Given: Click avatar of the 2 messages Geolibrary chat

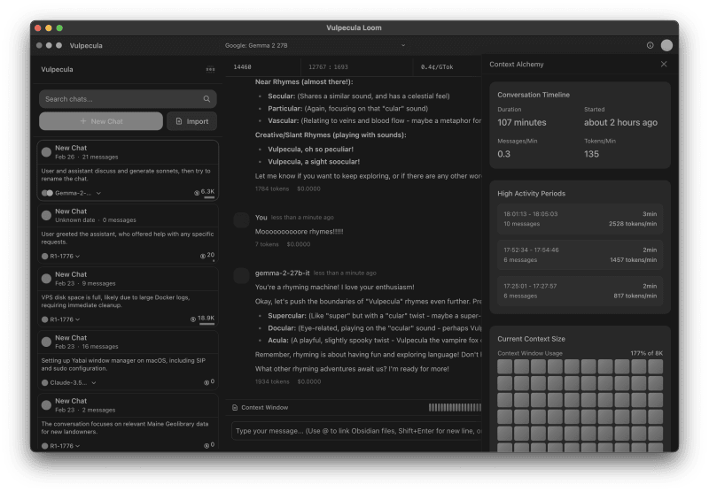Looking at the screenshot, I should click(x=46, y=405).
